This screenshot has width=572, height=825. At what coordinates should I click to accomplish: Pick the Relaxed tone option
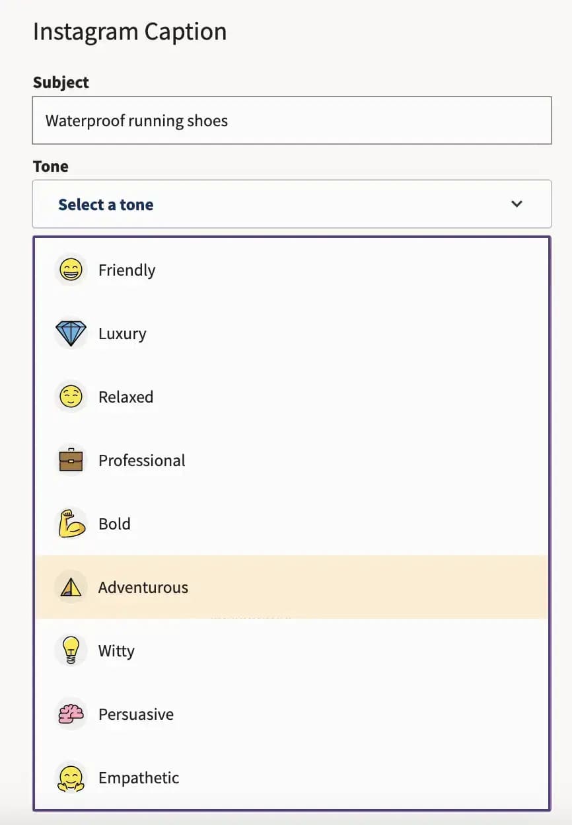[125, 397]
